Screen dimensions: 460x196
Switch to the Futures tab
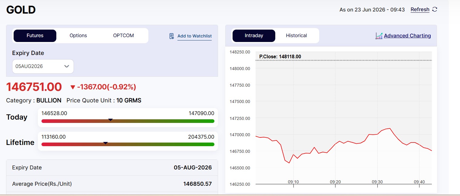click(35, 36)
